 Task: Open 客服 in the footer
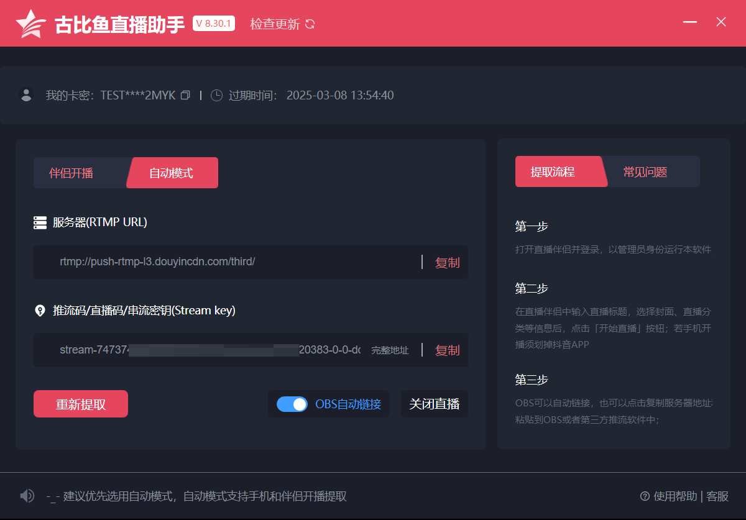coord(717,496)
